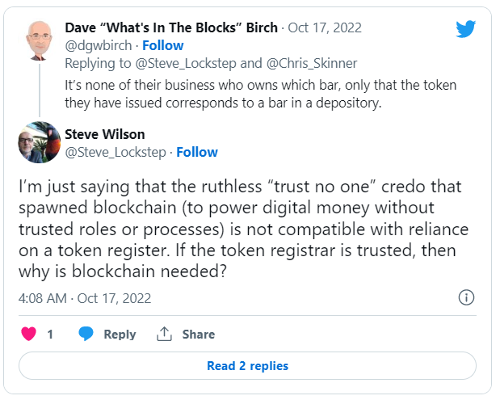500x400 pixels.
Task: Like the tweet with the heart icon
Action: (29, 334)
